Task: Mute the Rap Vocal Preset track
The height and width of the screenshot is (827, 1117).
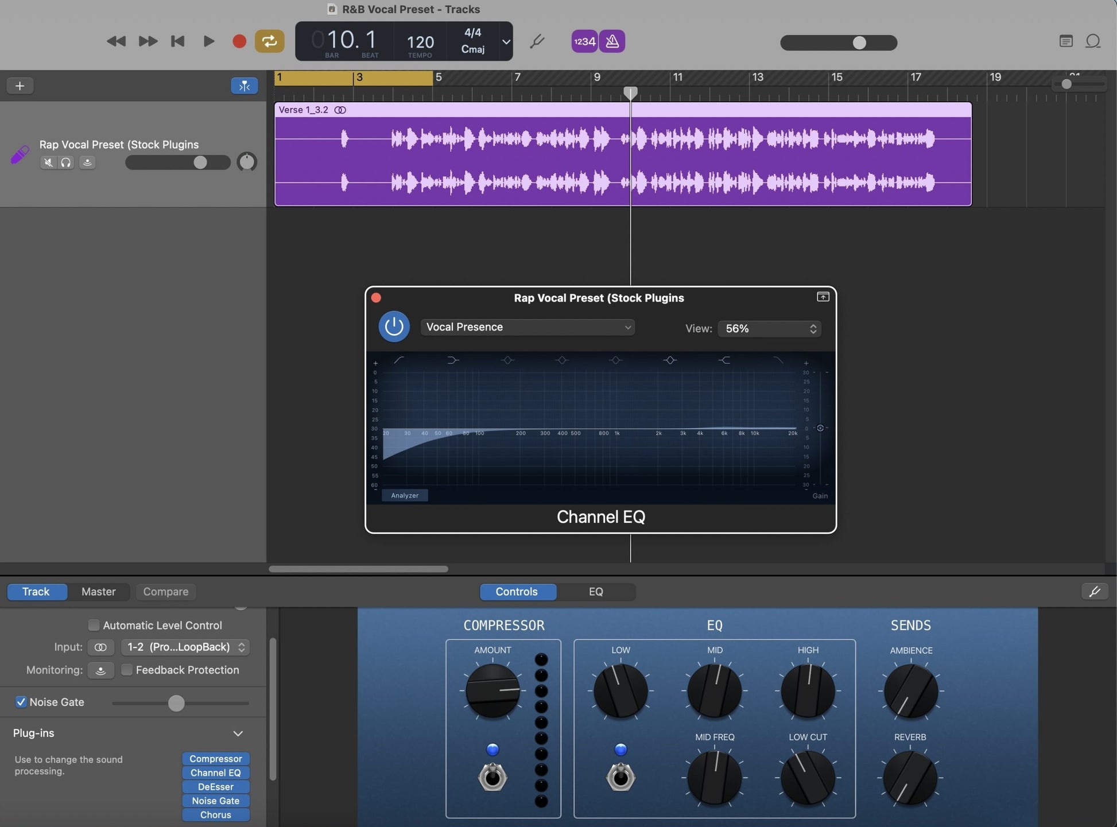Action: [48, 162]
